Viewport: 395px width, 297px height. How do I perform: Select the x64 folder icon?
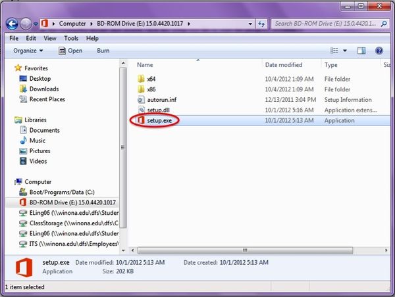pos(141,79)
